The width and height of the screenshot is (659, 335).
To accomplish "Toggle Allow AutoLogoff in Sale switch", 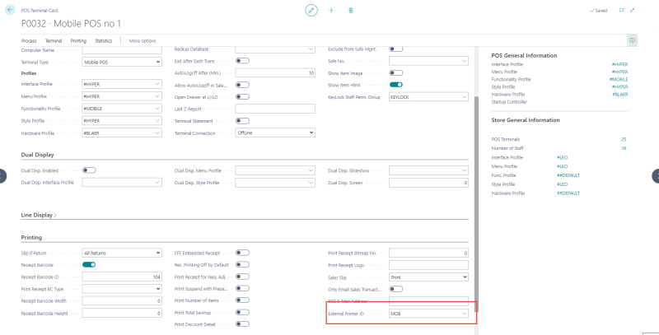I will 242,85.
